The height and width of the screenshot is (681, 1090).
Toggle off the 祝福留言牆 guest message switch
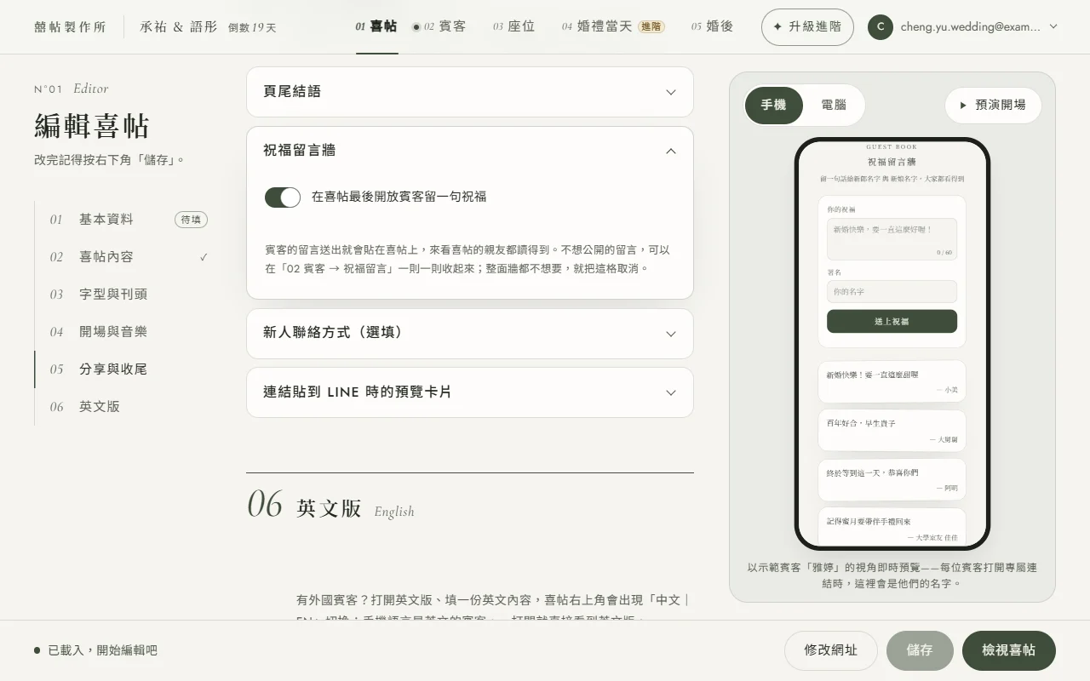(283, 197)
